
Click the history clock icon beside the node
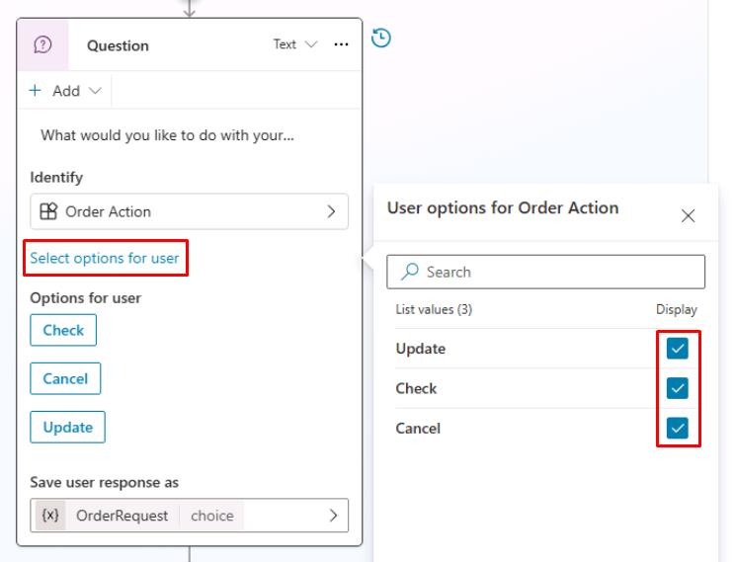pos(380,38)
